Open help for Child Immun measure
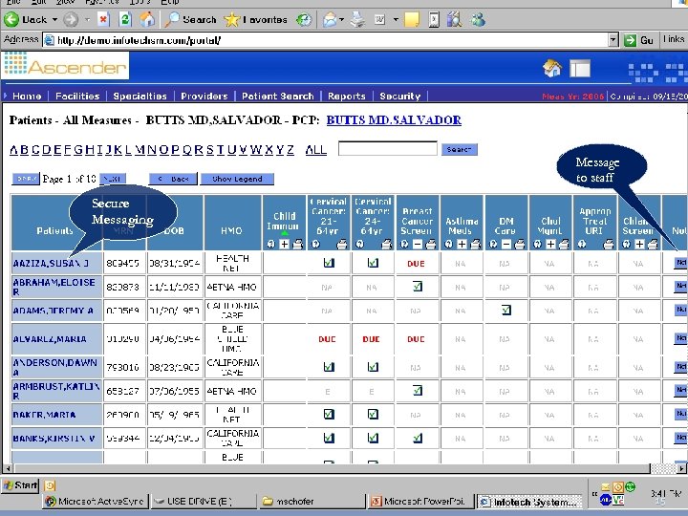The image size is (688, 516). coord(271,245)
